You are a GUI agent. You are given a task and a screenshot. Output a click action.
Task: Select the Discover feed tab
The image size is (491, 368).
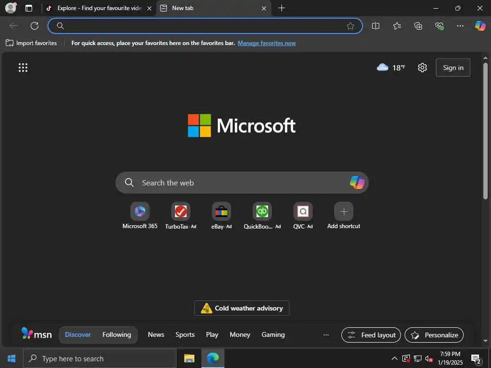click(x=78, y=334)
